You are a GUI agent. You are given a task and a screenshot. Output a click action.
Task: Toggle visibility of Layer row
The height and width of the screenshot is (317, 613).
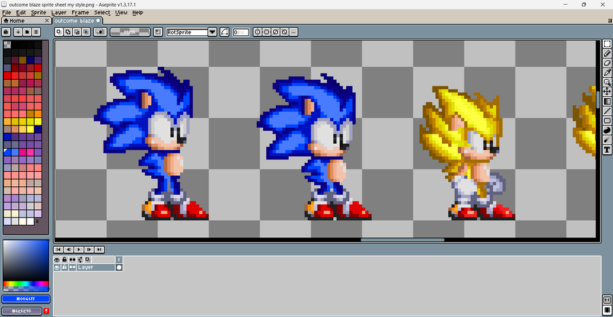57,267
